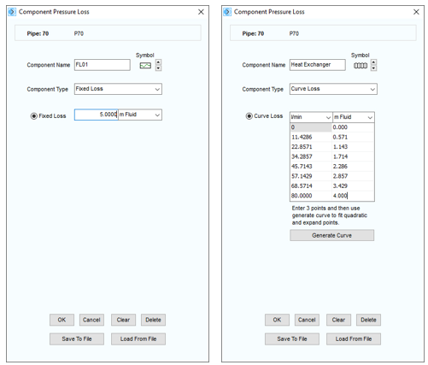Click Clear in the FL01 dialog

[x=123, y=320]
